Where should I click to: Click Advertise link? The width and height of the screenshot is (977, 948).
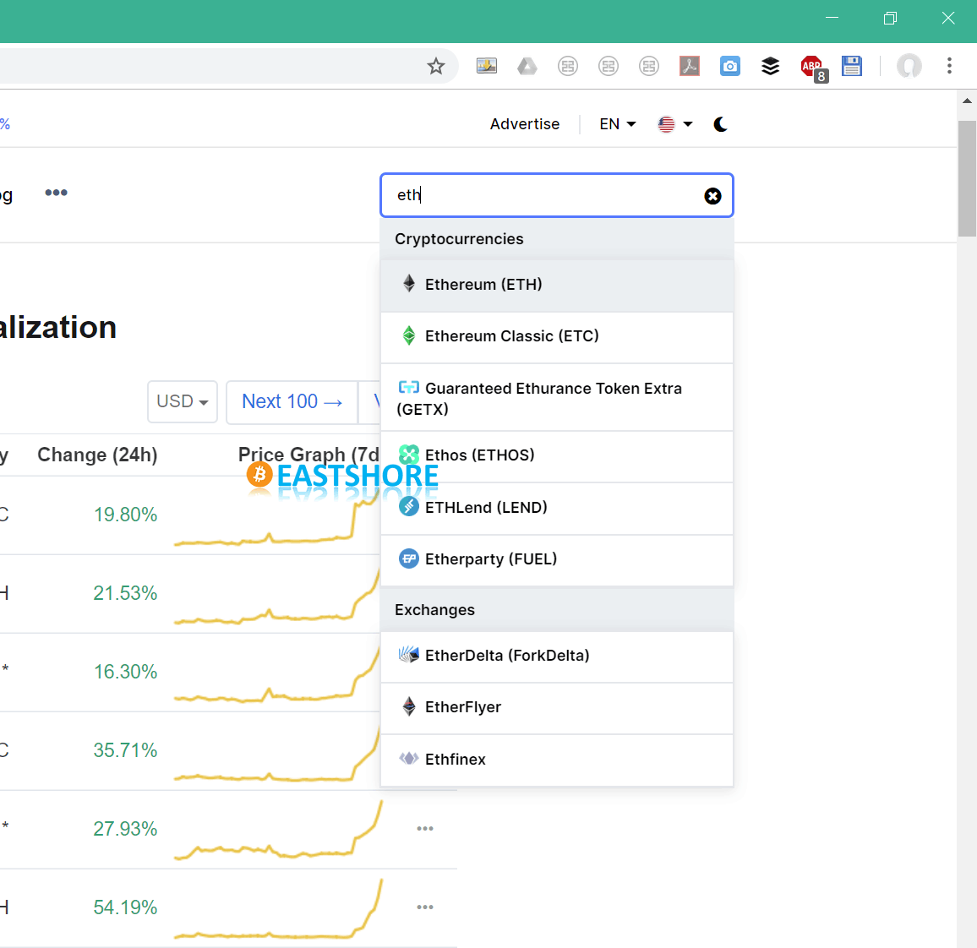coord(525,124)
